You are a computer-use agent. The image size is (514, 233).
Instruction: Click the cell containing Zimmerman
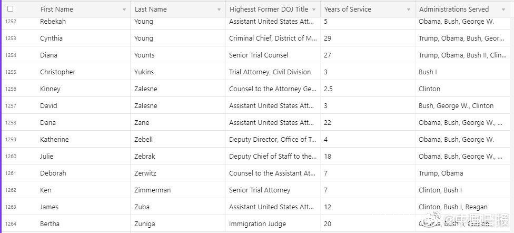(x=153, y=190)
